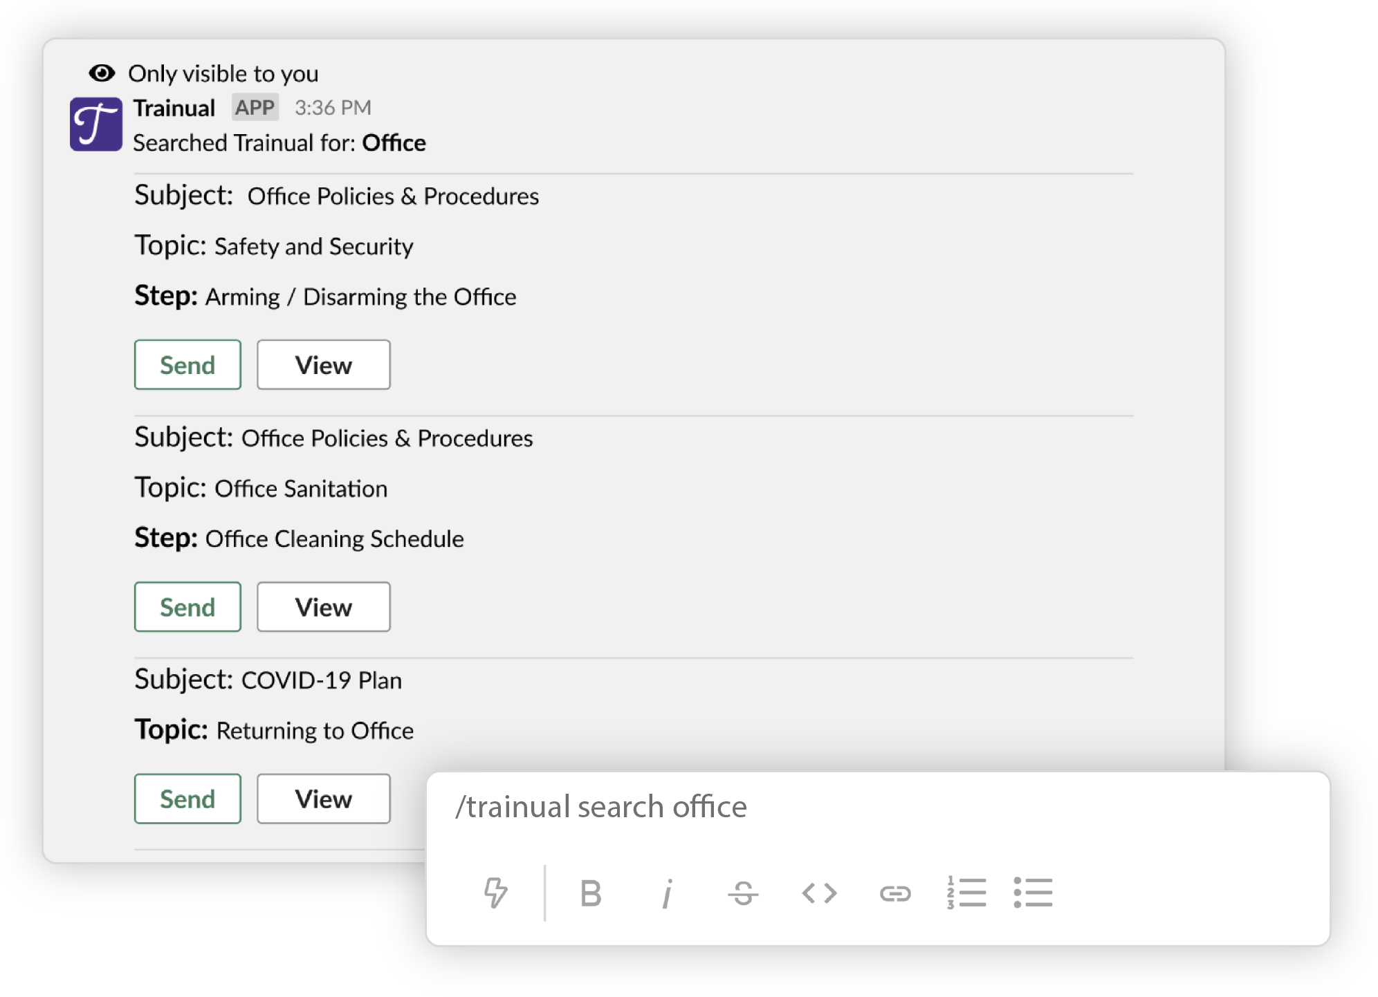Send the COVID-19 Plan result
The width and height of the screenshot is (1378, 997).
tap(187, 799)
